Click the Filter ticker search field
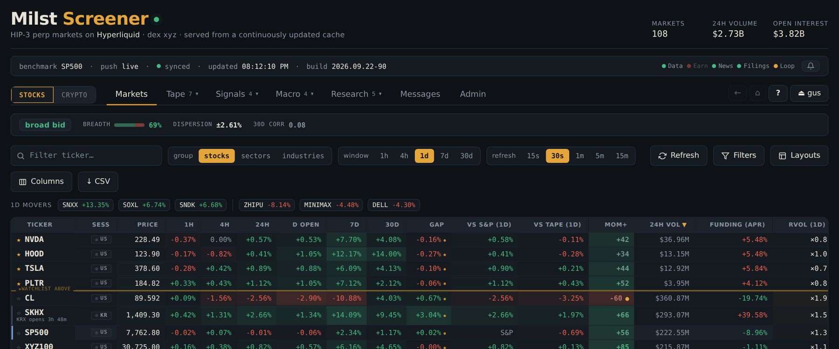The width and height of the screenshot is (839, 349). coord(86,156)
